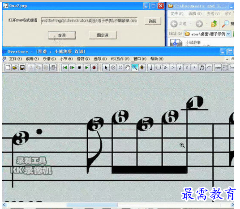Create a new score in Overture toolbar
This screenshot has width=240, height=209.
point(8,68)
